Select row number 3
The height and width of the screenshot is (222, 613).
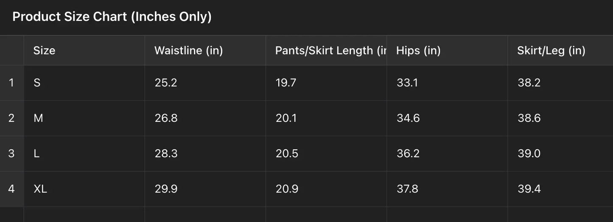tap(11, 153)
